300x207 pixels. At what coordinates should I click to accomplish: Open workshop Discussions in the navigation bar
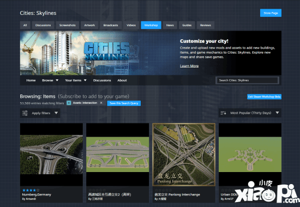(x=102, y=80)
